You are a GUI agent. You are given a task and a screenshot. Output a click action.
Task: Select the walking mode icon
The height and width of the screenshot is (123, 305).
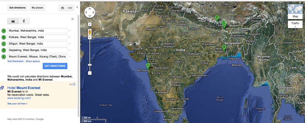point(24,21)
